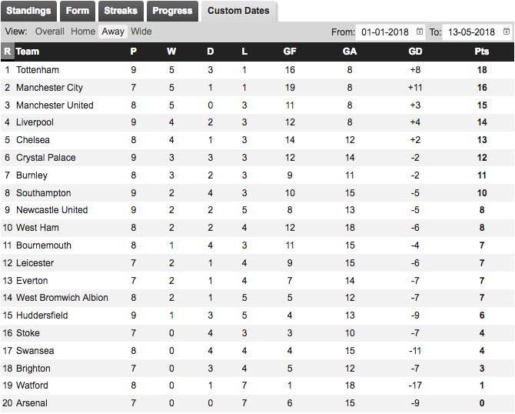Select the Overall view option
Viewport: 515px width, 414px height.
(x=50, y=32)
